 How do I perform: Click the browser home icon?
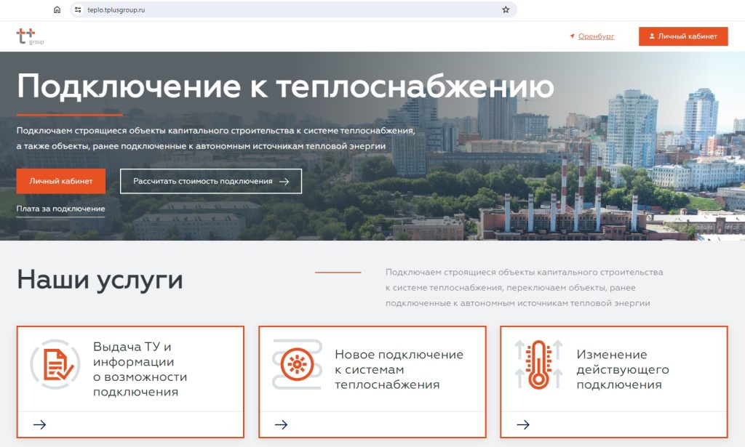coord(57,10)
